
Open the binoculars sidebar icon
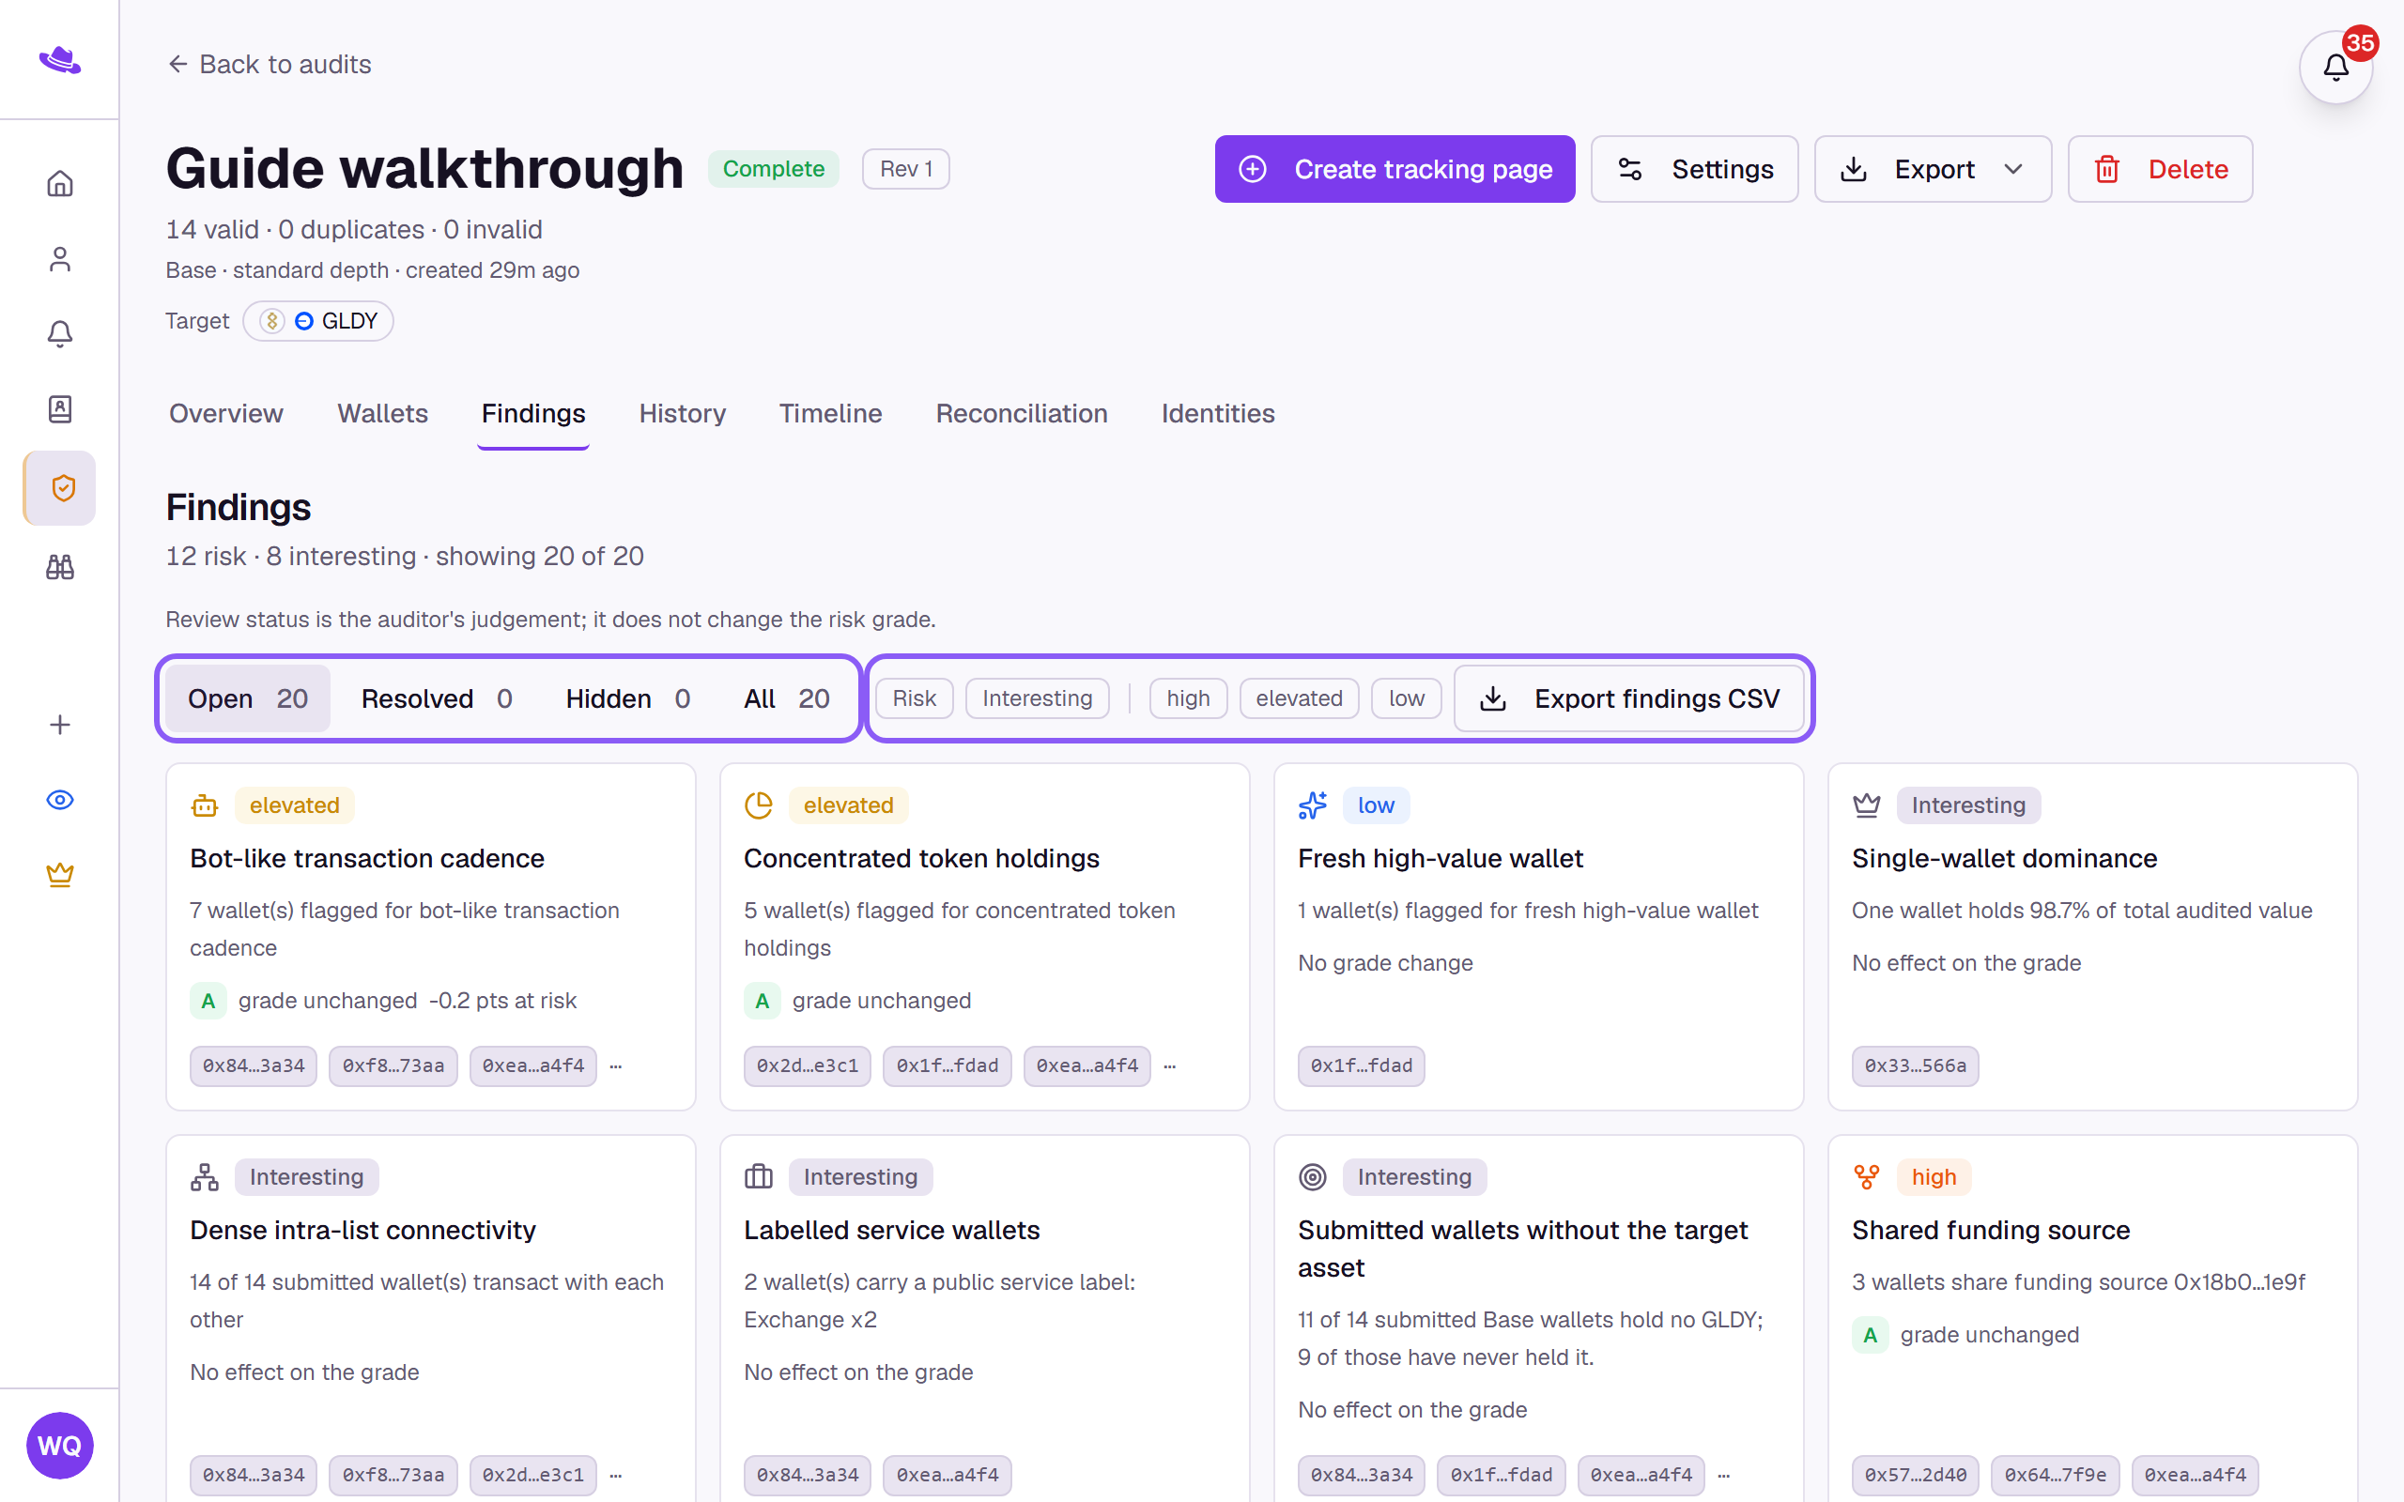coord(59,567)
